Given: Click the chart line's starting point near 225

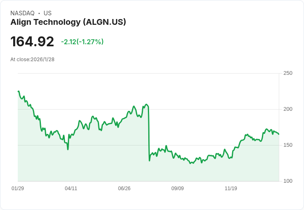Looking at the screenshot, I should 19,91.
